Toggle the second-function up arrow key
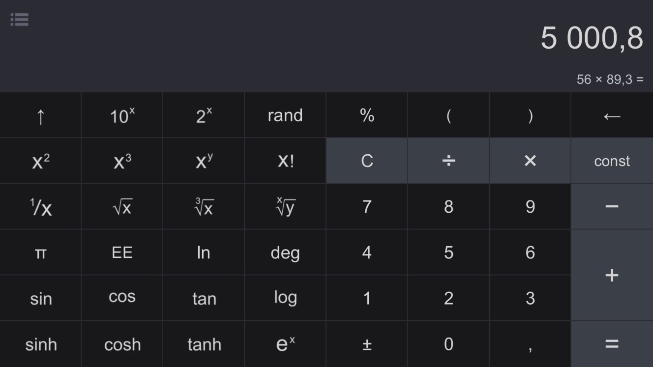Viewport: 653px width, 367px height. (40, 115)
